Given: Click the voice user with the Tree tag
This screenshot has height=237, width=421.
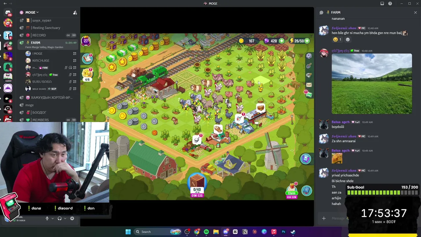Looking at the screenshot, I should click(x=51, y=75).
